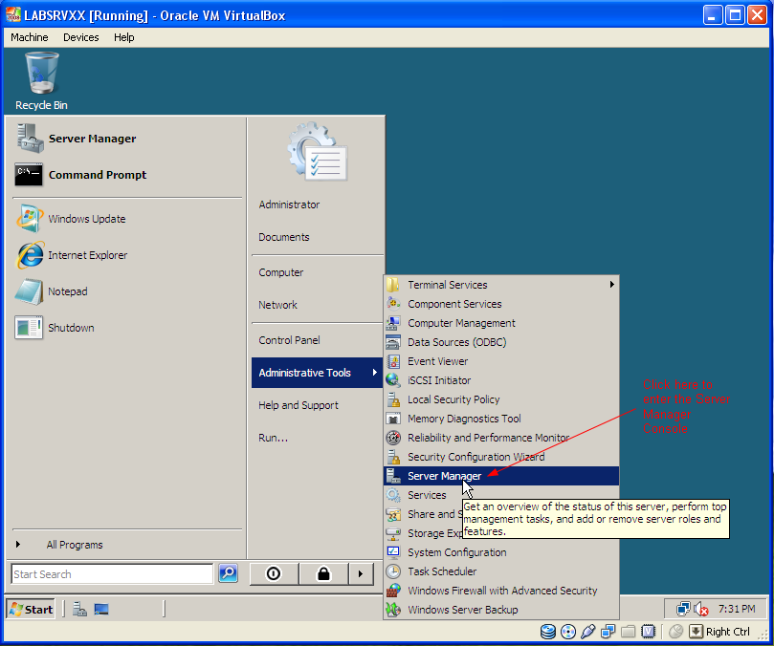
Task: Open the shutdown options arrow menu
Action: 361,574
